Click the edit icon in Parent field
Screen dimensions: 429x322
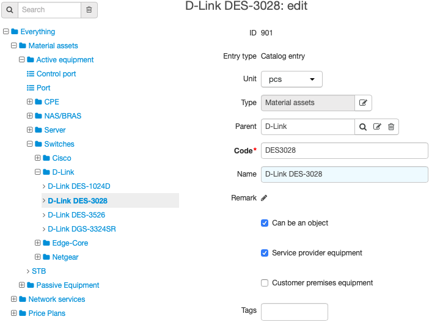pyautogui.click(x=377, y=126)
